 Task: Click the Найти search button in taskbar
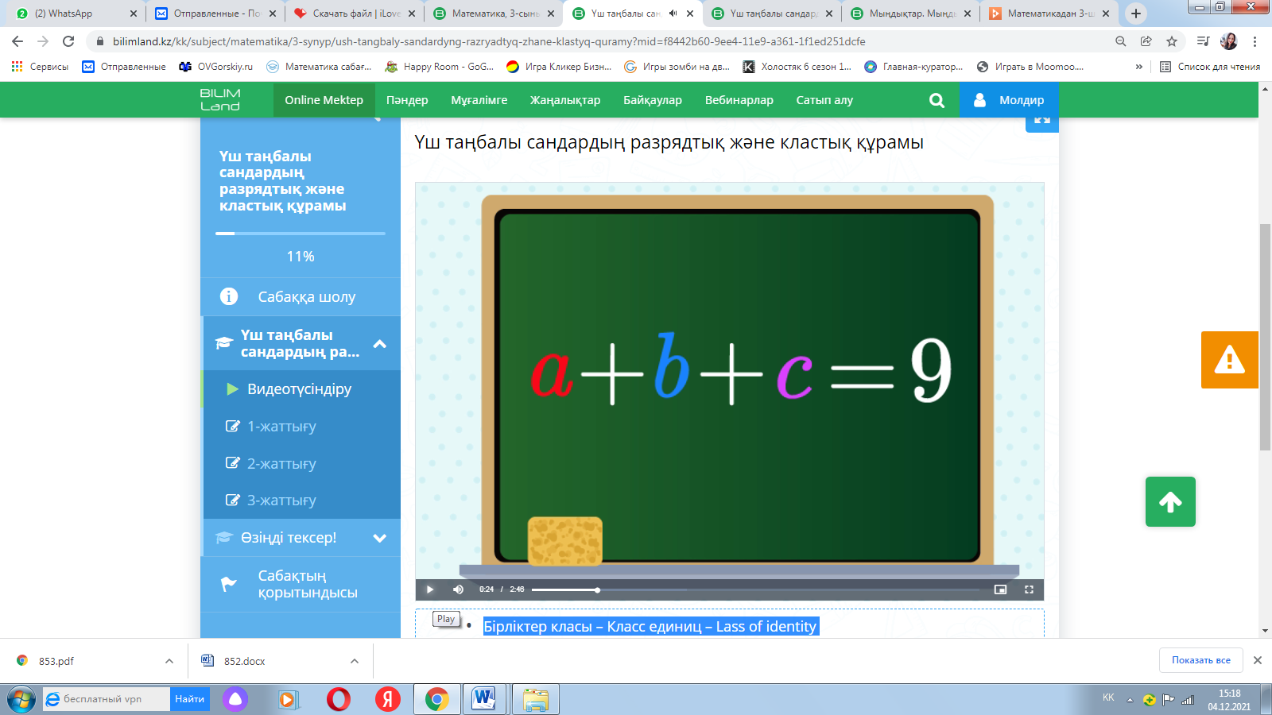190,699
